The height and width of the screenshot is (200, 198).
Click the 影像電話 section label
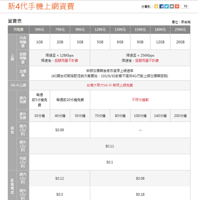12,186
